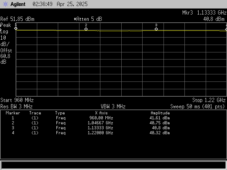
Task: Click the Res BW 3 MHz setting
Action: [17, 106]
